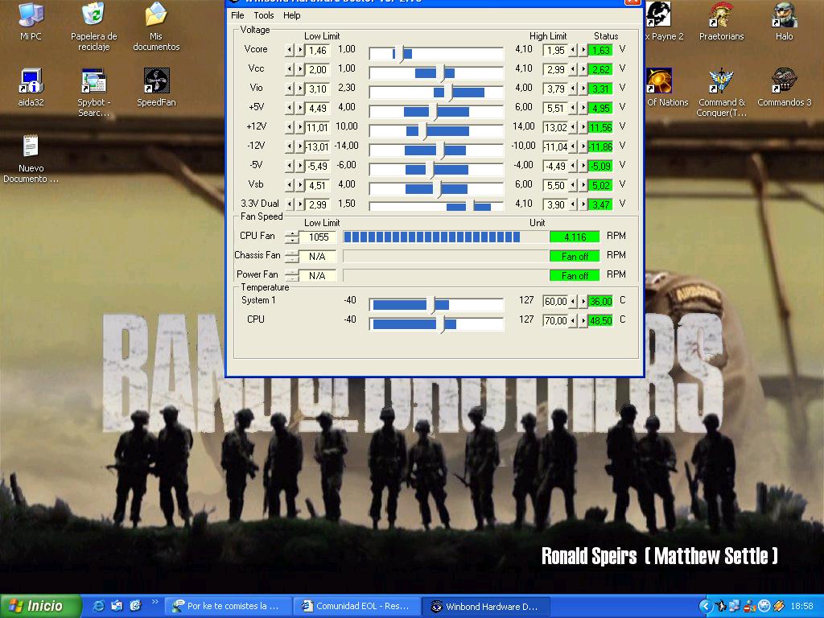
Task: Decrease Vsb high limit with left arrow
Action: (573, 186)
